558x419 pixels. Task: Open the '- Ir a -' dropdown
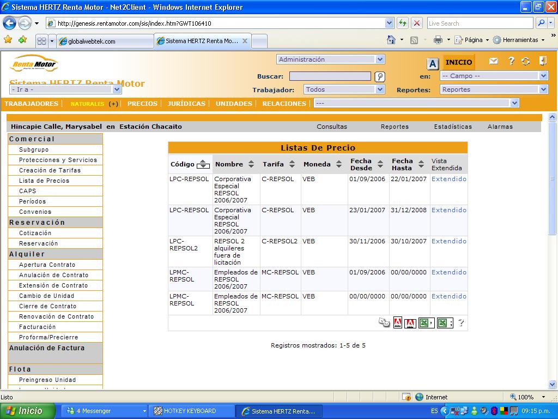(65, 89)
